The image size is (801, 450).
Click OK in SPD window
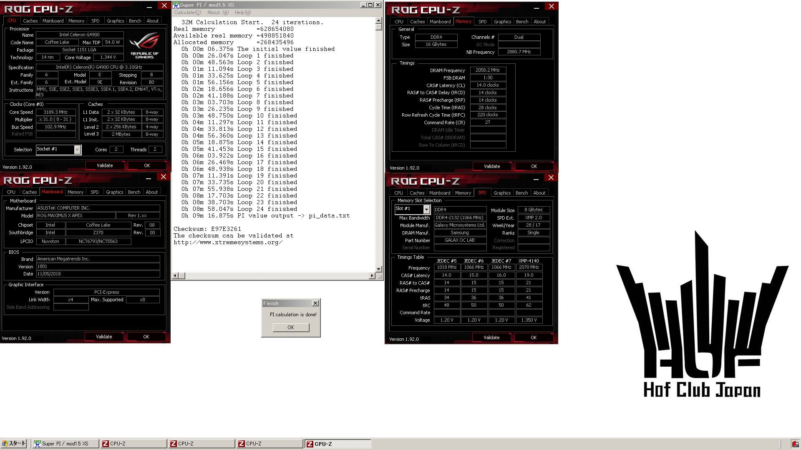(534, 337)
